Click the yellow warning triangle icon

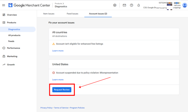[x=54, y=44]
